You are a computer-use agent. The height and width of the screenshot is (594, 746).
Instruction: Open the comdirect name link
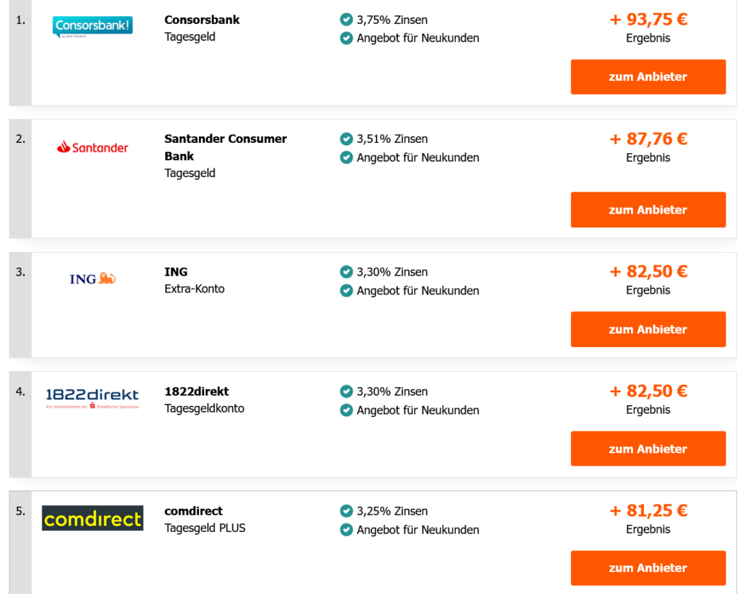click(193, 511)
